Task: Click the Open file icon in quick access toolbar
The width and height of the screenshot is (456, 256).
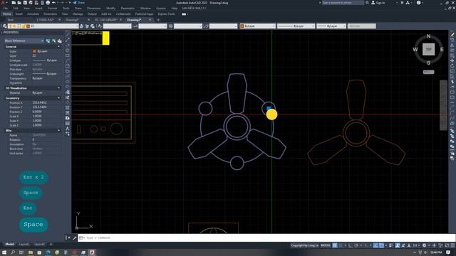Action: [x=19, y=3]
